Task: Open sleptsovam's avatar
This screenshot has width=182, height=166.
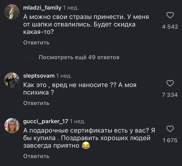Action: pos(12,80)
